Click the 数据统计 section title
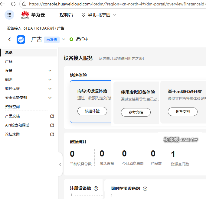This screenshot has width=206, height=199. pyautogui.click(x=78, y=142)
